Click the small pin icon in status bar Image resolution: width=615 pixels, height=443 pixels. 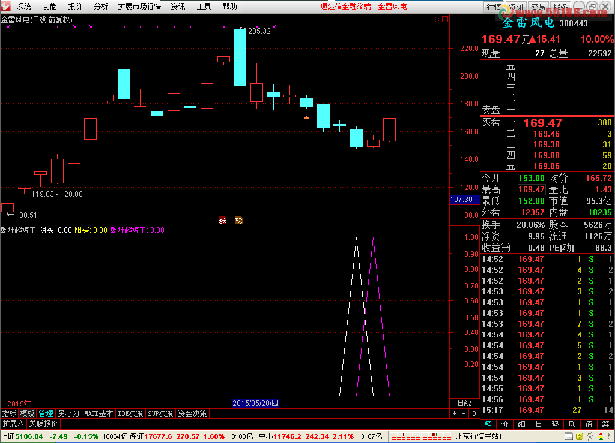tap(610, 436)
